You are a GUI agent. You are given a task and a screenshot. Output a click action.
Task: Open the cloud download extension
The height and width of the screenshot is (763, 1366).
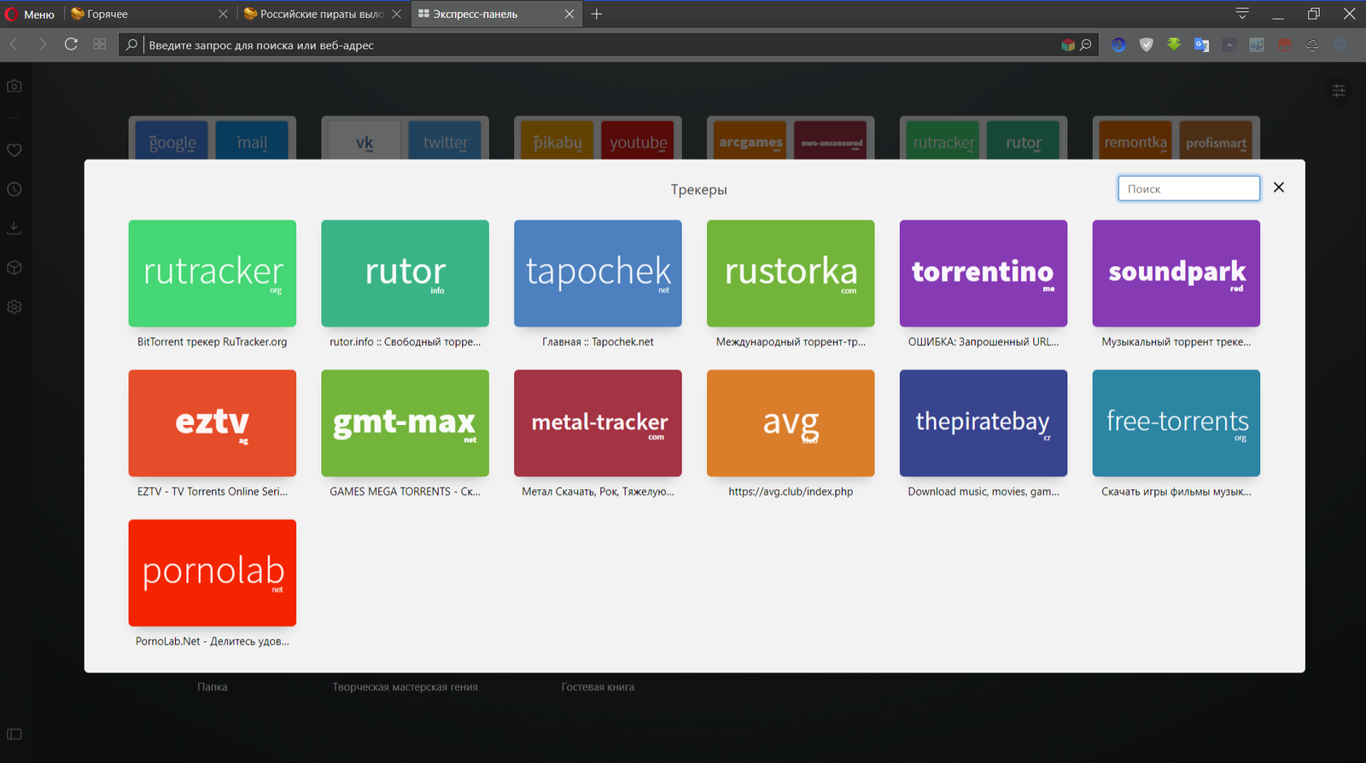[1312, 44]
